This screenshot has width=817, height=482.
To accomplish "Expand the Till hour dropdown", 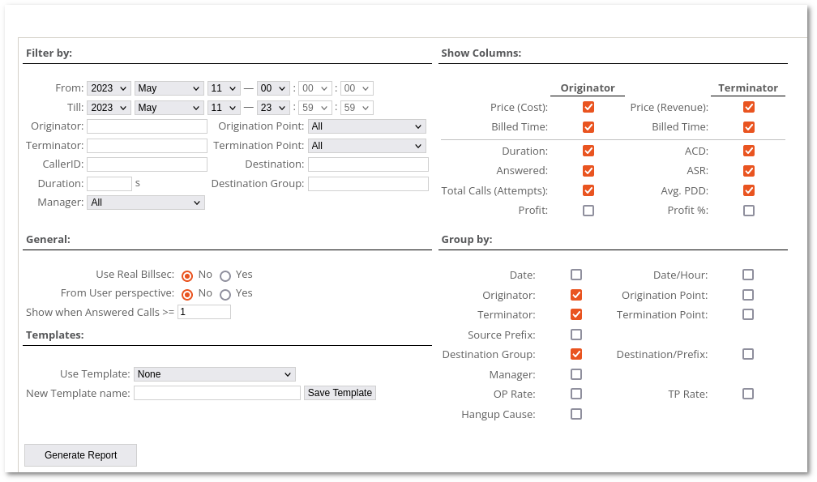I will (273, 108).
